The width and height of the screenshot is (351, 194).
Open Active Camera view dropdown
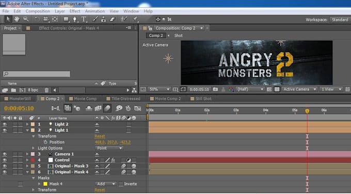(x=299, y=90)
